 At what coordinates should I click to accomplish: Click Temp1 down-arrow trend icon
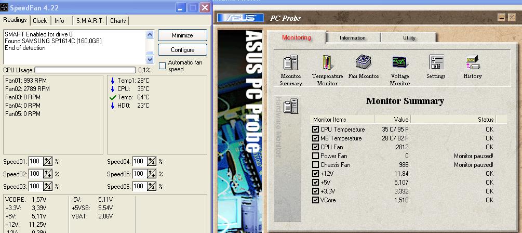pos(113,81)
